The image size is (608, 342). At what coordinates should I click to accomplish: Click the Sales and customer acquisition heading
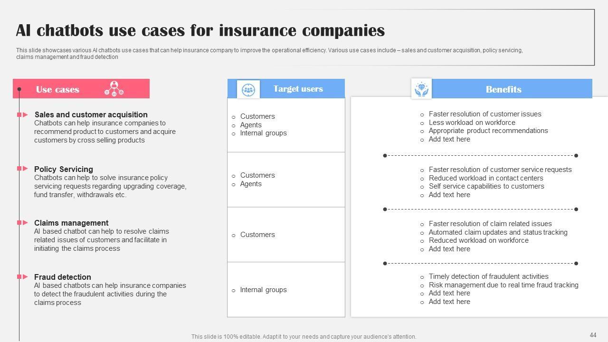click(91, 114)
